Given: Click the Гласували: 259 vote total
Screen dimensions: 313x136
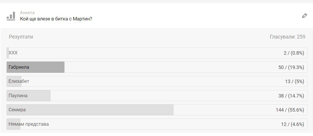Looking at the screenshot, I should pos(287,37).
